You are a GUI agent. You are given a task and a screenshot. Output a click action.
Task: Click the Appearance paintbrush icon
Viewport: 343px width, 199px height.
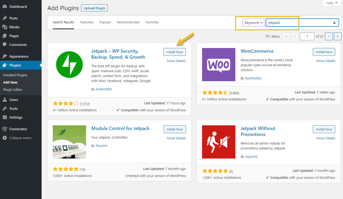(x=4, y=56)
